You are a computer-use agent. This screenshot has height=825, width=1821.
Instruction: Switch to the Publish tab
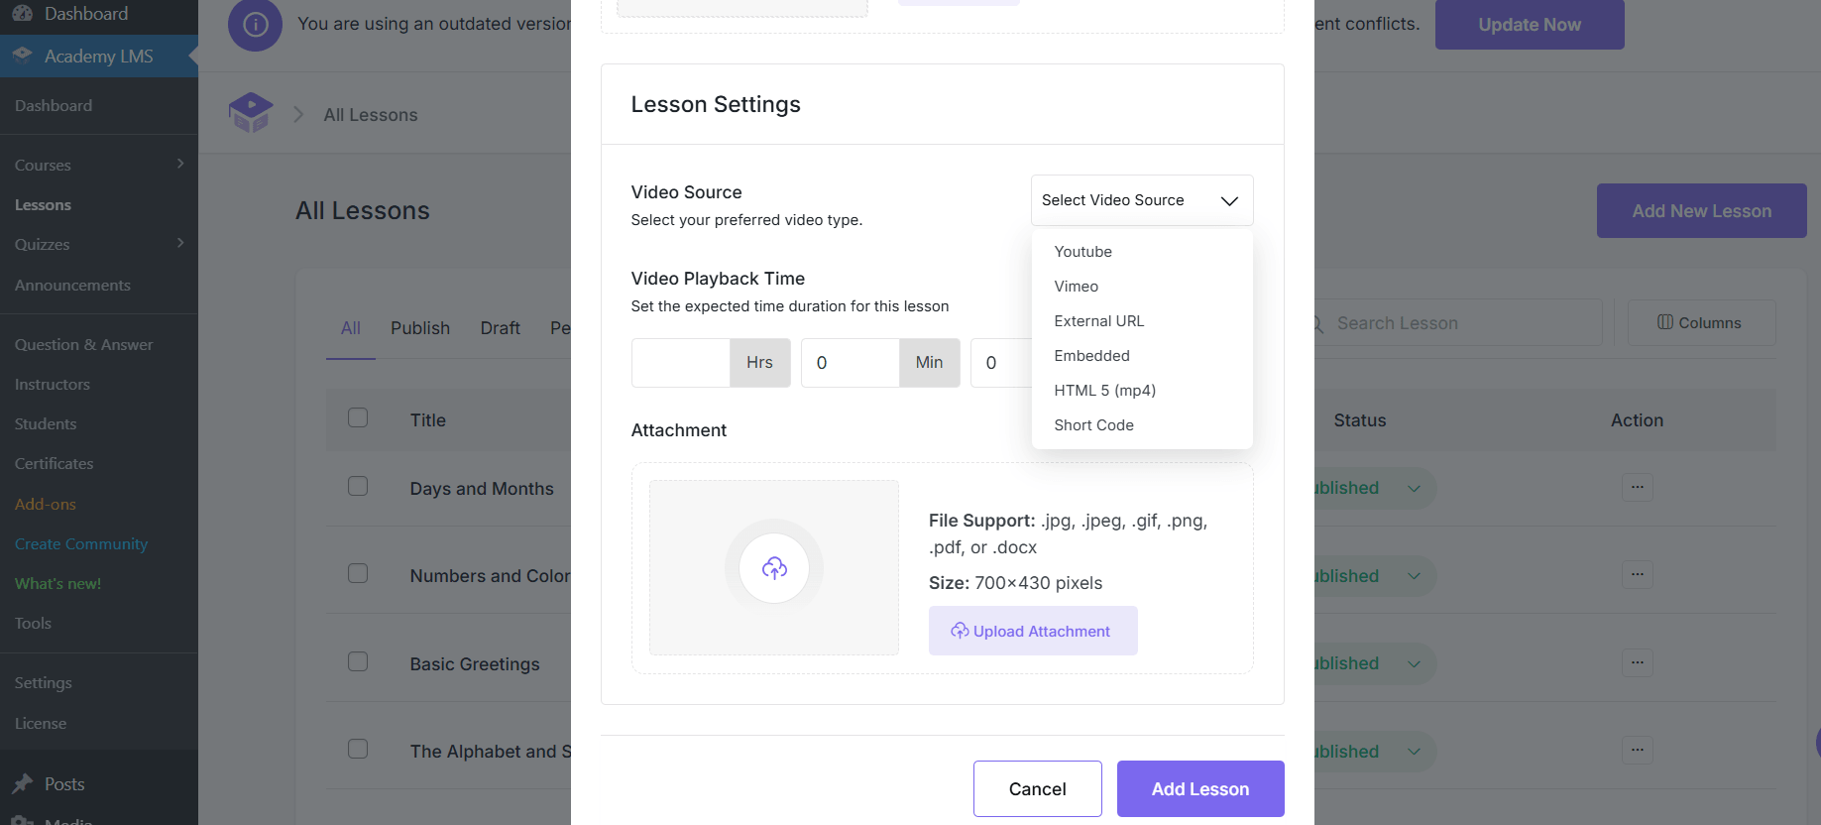(420, 328)
